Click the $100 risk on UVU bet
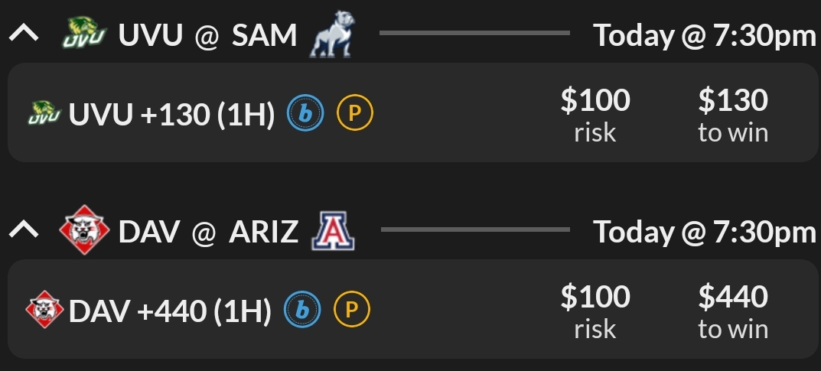Screen dimensions: 821x371 (595, 115)
